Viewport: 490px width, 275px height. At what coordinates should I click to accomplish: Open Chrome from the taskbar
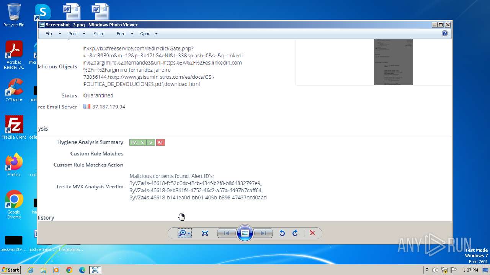(x=69, y=270)
